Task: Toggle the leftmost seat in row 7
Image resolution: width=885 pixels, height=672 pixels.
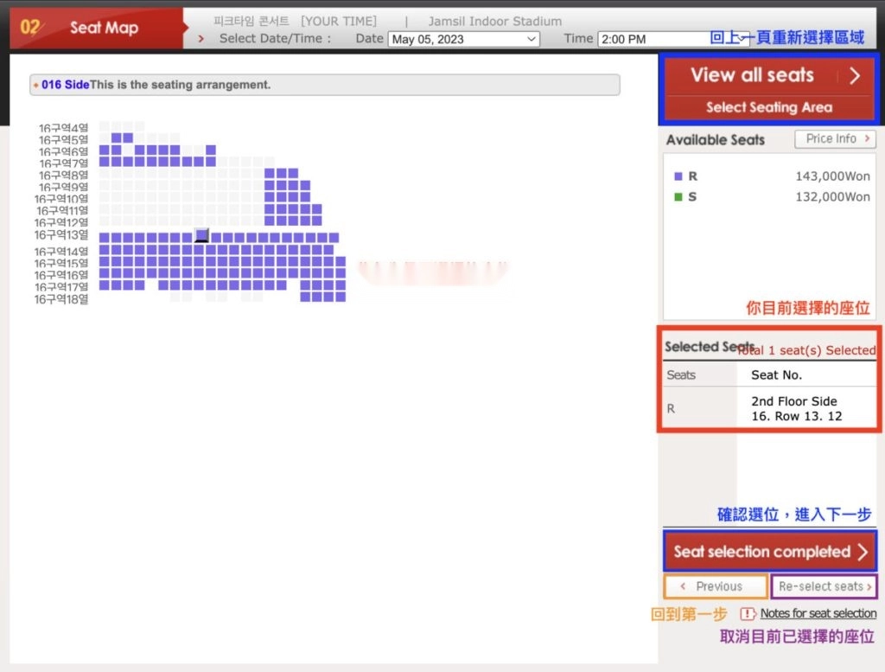Action: click(105, 161)
